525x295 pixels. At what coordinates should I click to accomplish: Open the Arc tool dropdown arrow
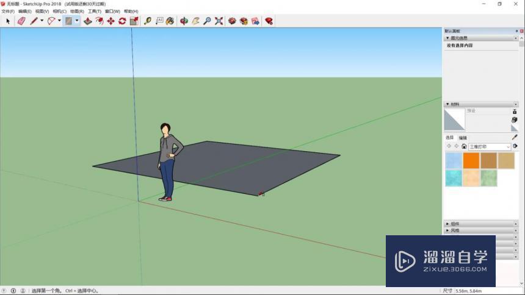tap(59, 21)
